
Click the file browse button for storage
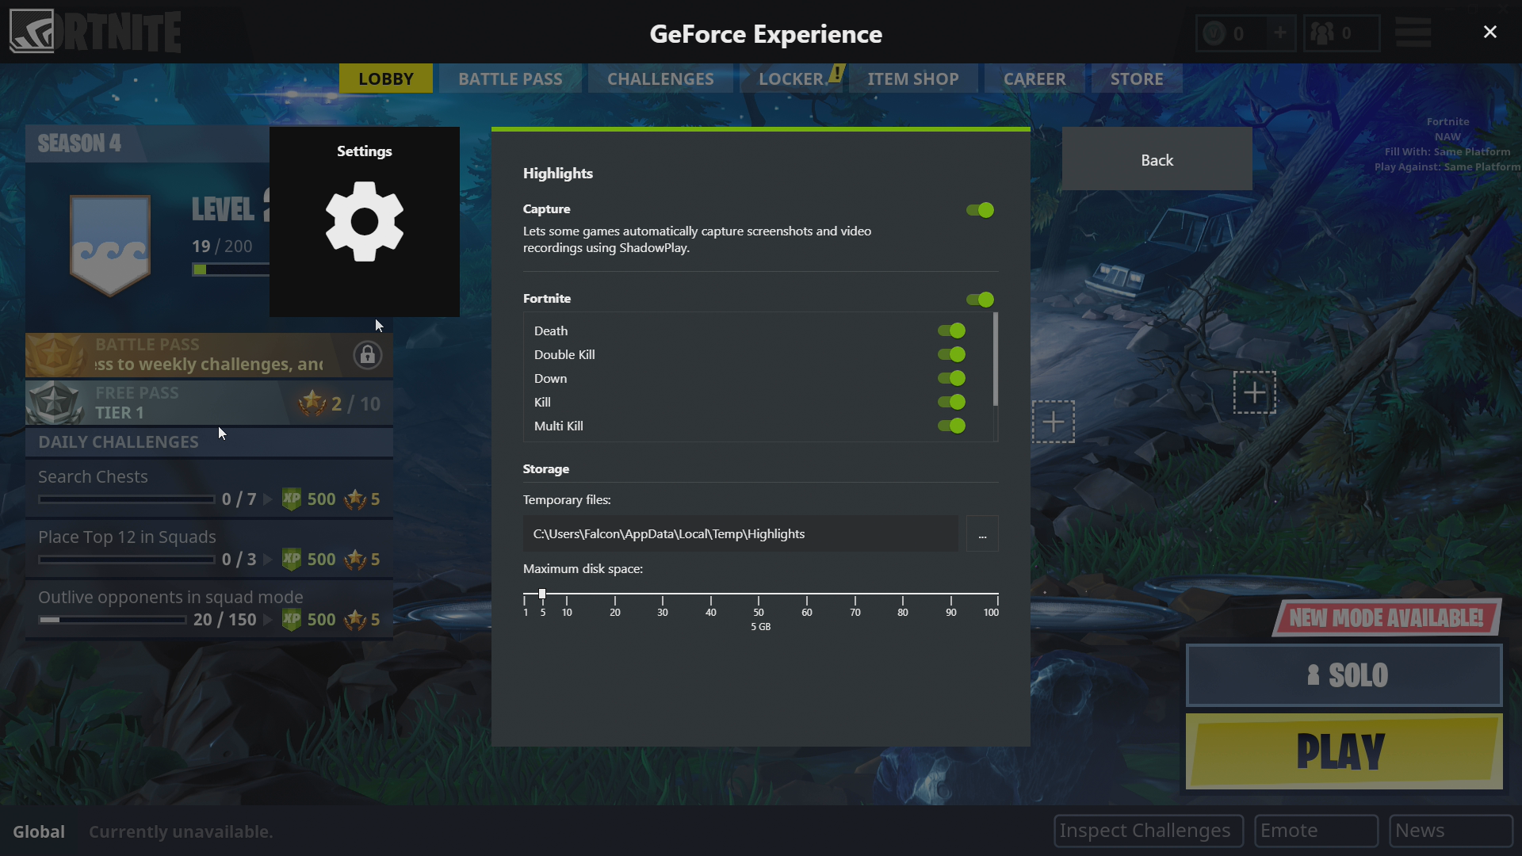[981, 534]
